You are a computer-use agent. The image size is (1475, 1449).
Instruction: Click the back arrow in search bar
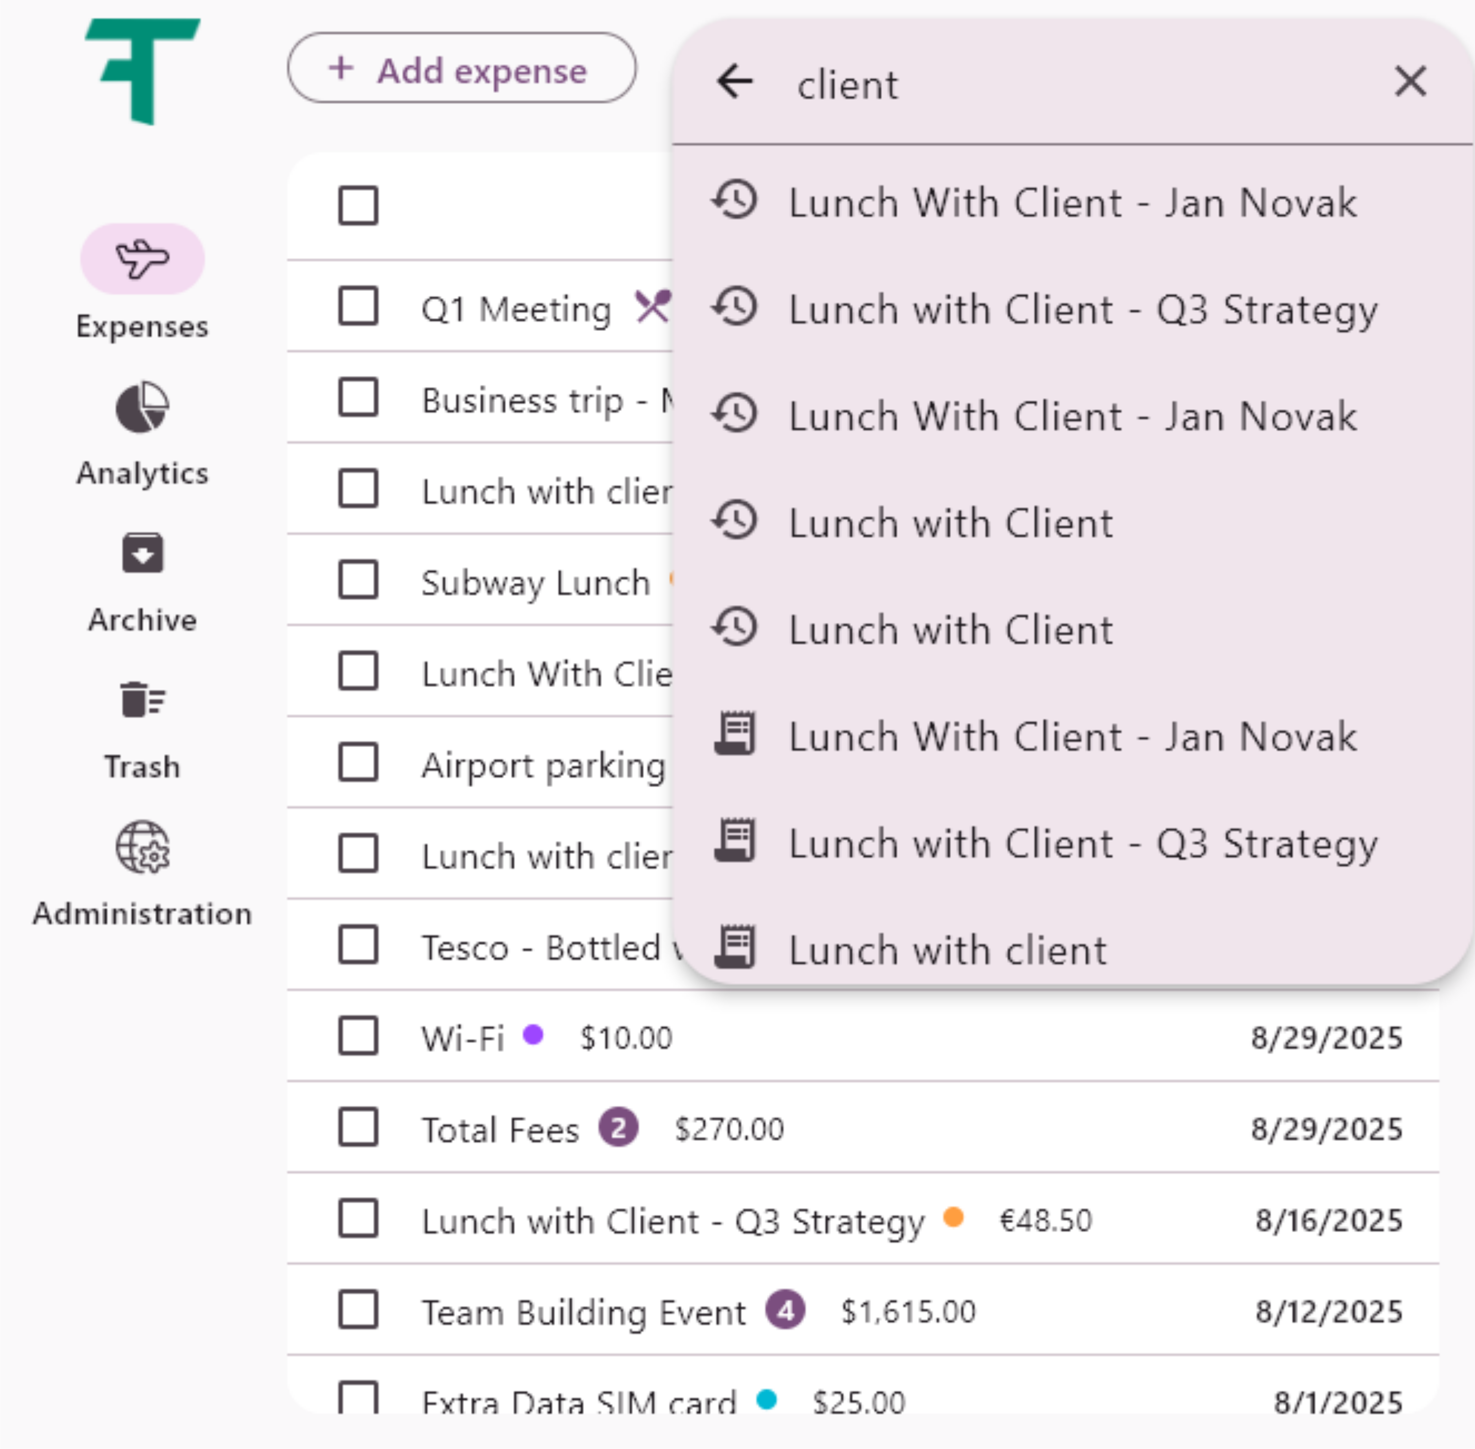pyautogui.click(x=734, y=82)
